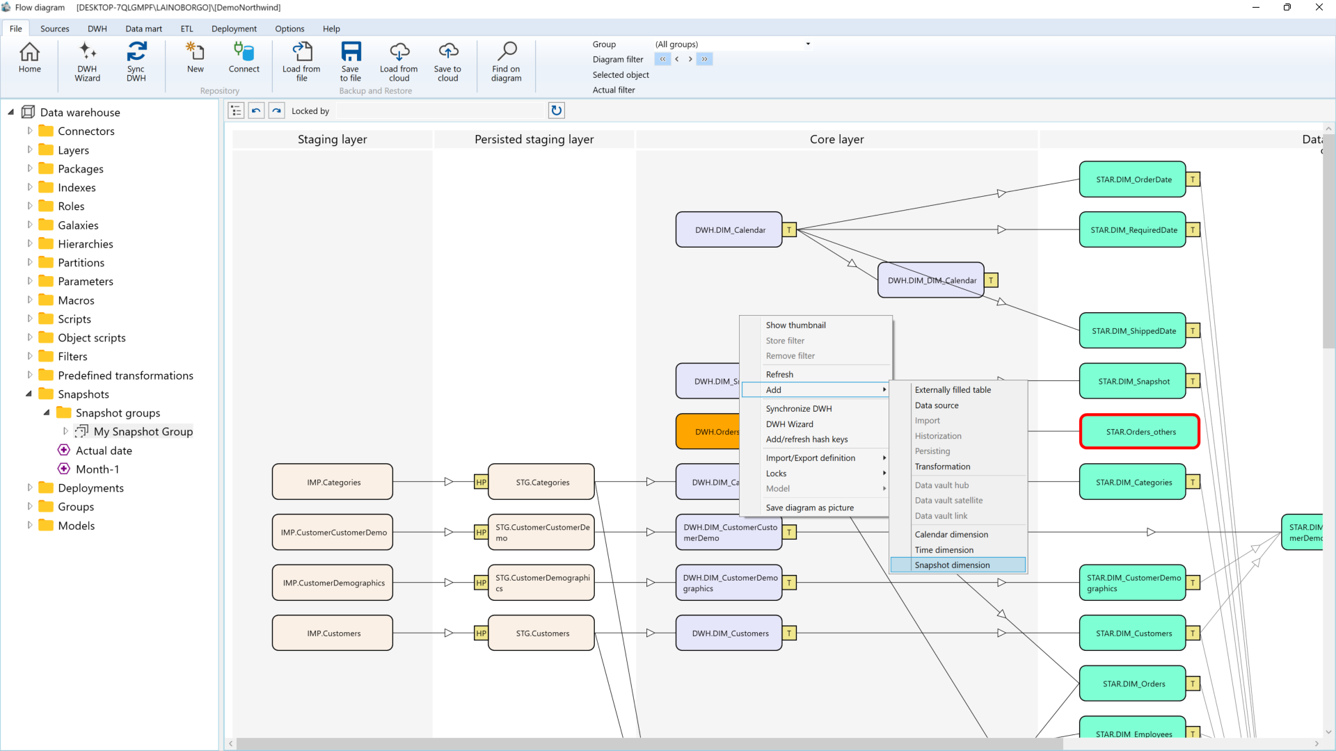Viewport: 1336px width, 751px height.
Task: Expand the Packages folder
Action: coord(30,168)
